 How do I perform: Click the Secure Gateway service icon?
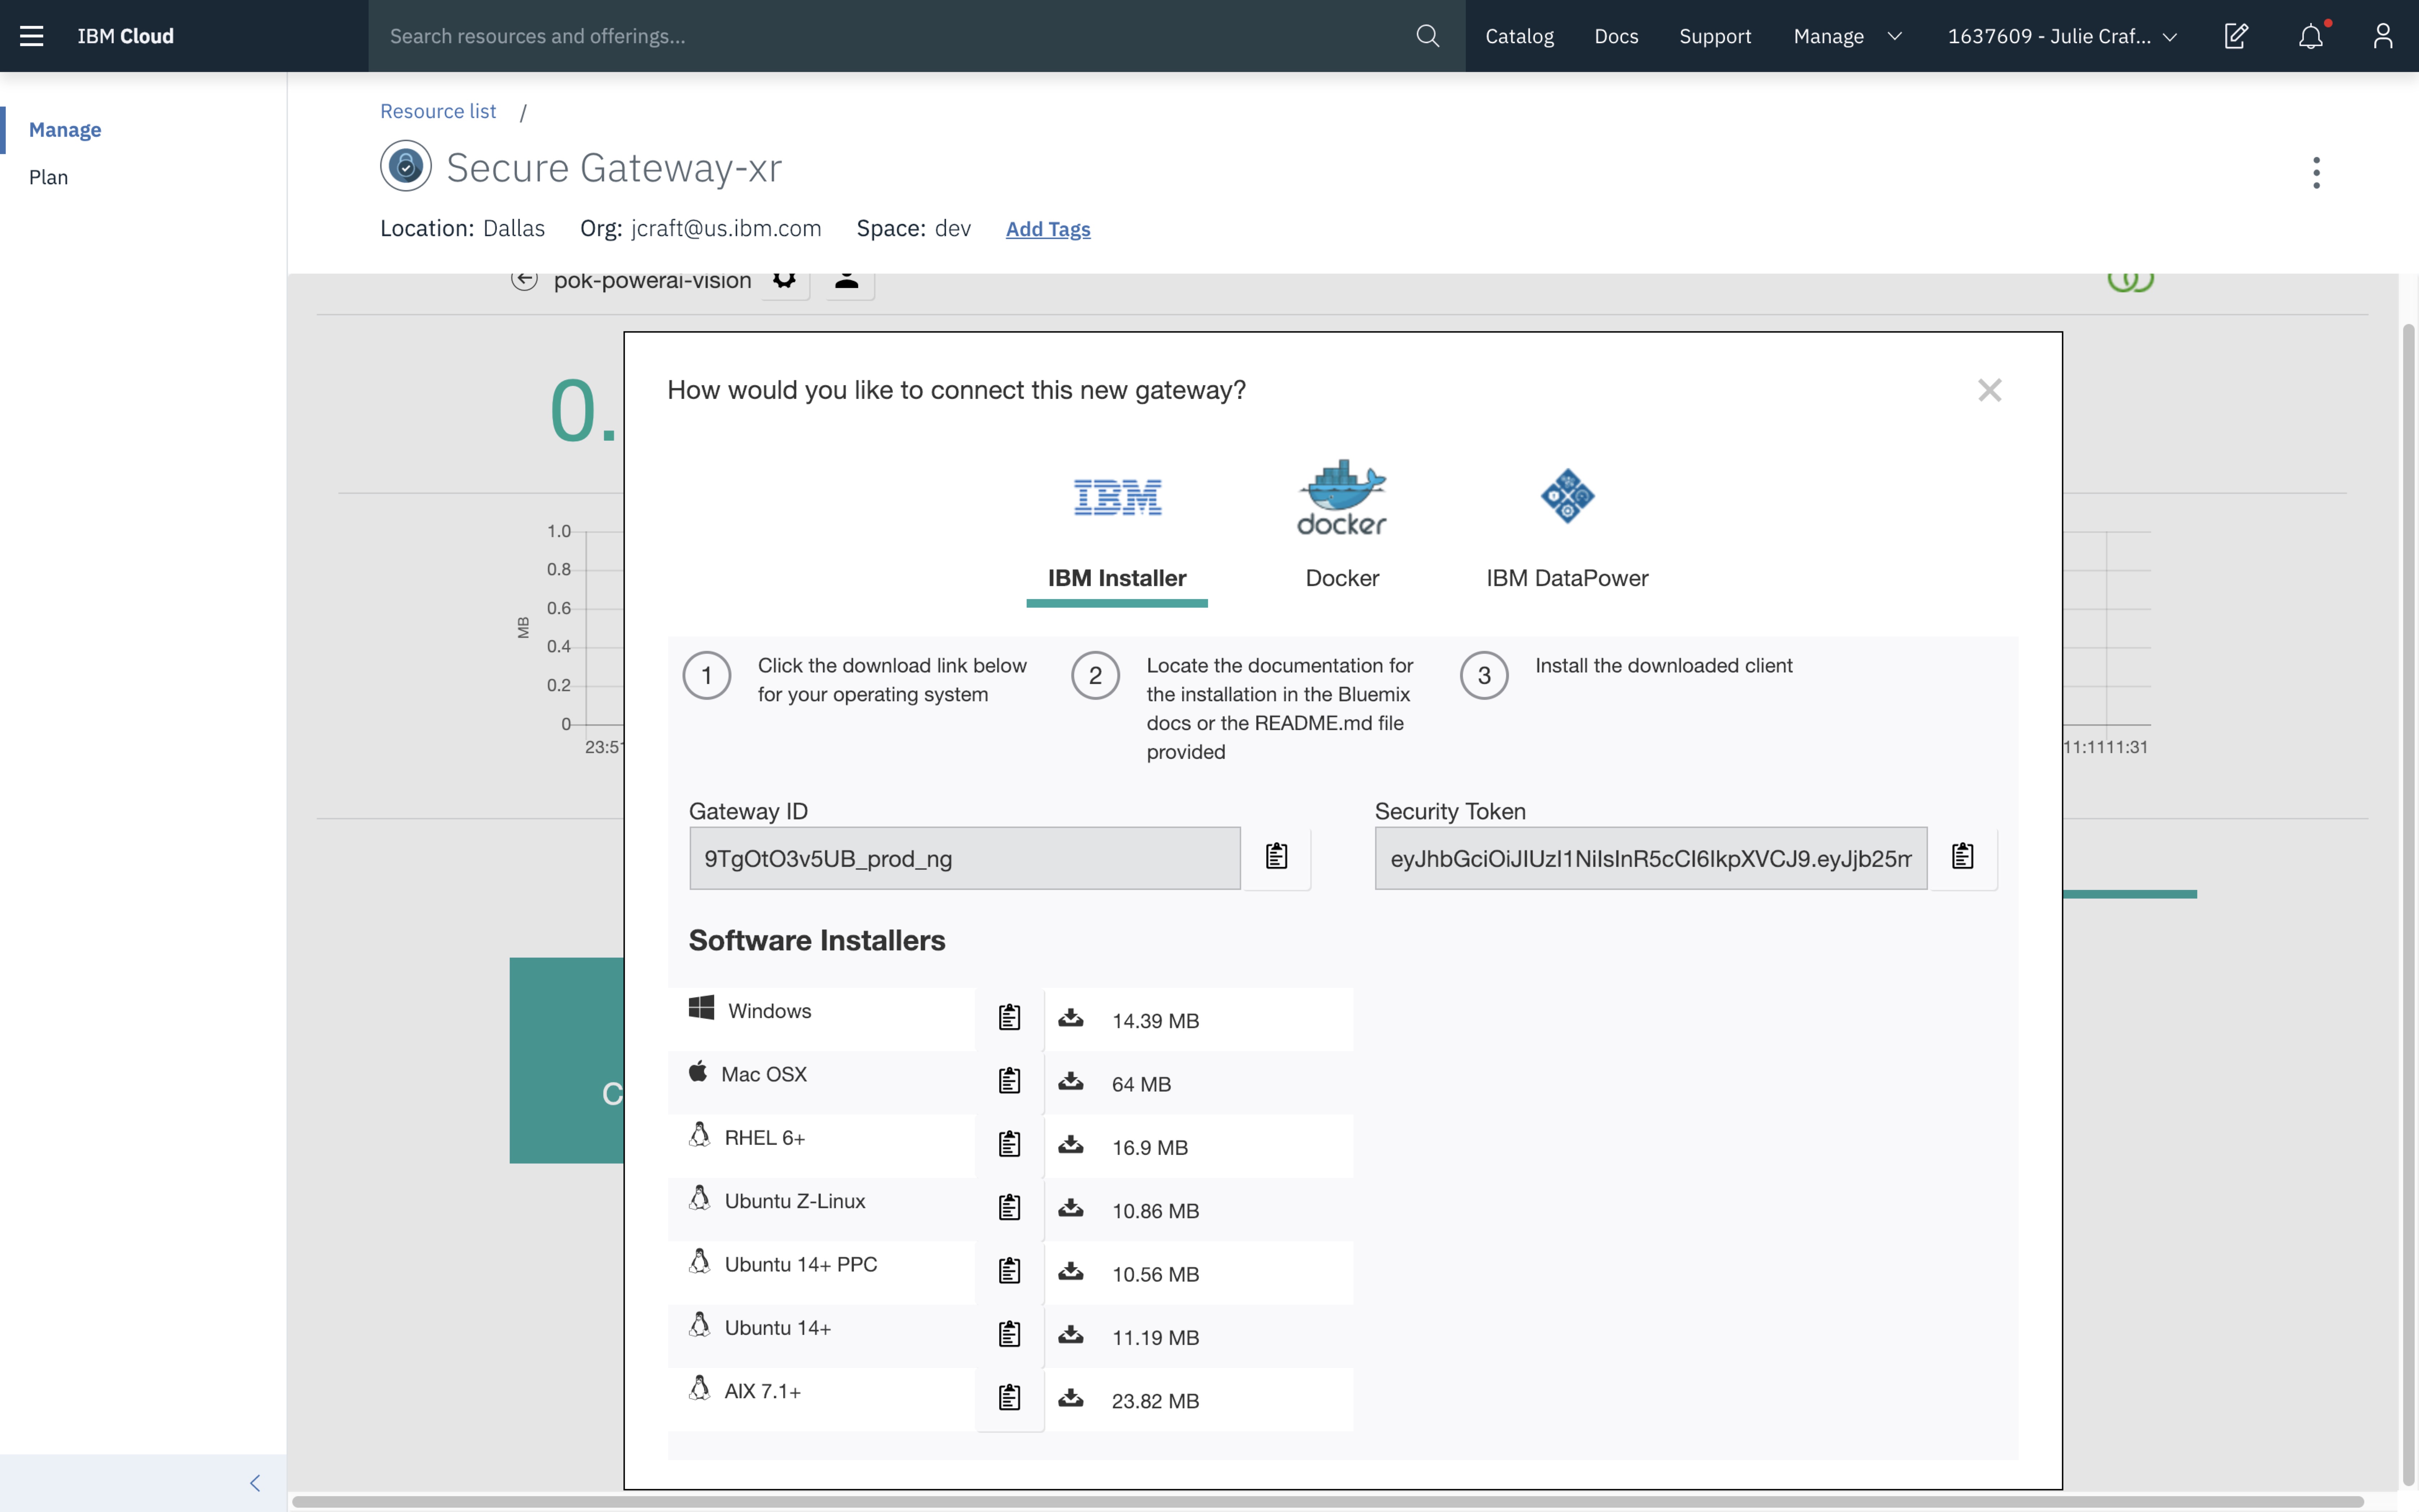tap(406, 166)
